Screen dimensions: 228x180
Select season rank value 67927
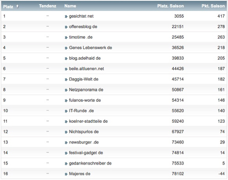tap(178, 132)
